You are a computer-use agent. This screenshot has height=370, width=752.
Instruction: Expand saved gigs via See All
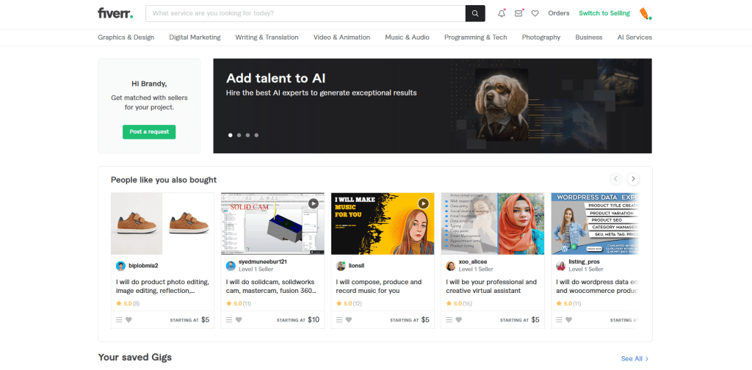click(x=634, y=358)
